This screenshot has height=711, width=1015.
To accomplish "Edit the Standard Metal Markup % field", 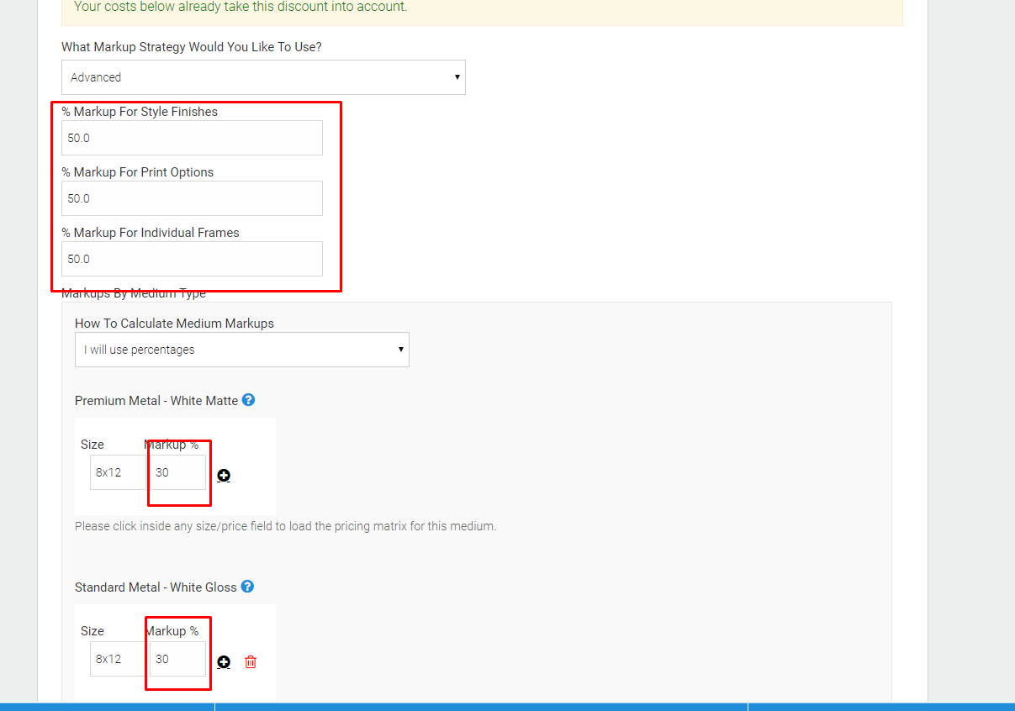I will coord(177,659).
